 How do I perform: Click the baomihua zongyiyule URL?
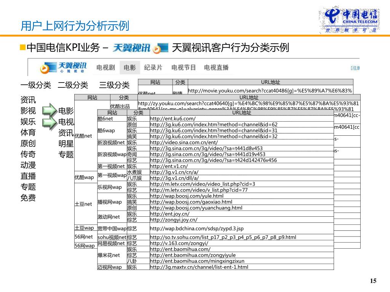[193, 255]
